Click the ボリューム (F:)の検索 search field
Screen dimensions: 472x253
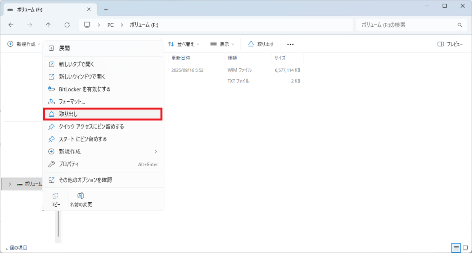pos(411,25)
